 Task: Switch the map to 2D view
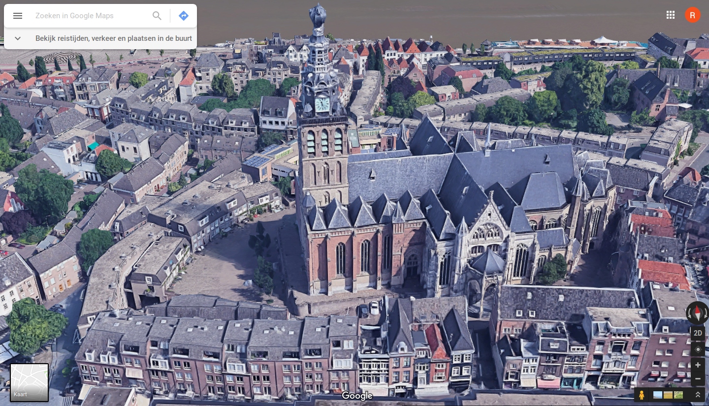[698, 333]
